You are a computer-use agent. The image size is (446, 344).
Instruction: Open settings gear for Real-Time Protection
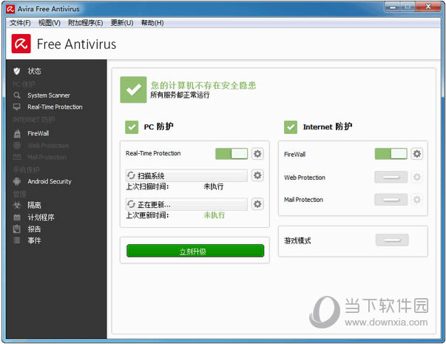[x=257, y=154]
